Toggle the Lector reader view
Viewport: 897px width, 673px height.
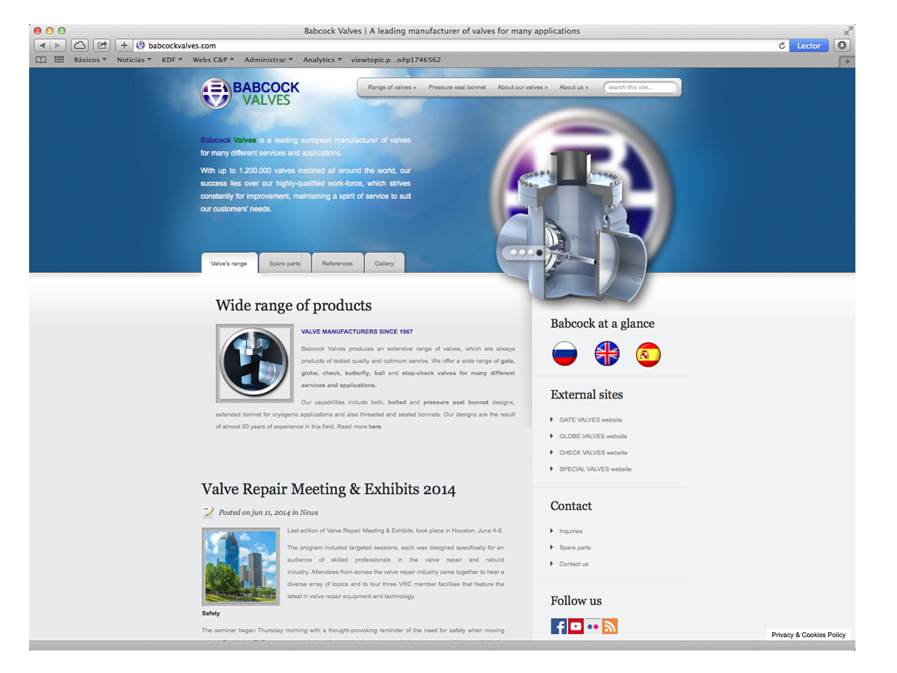tap(808, 45)
